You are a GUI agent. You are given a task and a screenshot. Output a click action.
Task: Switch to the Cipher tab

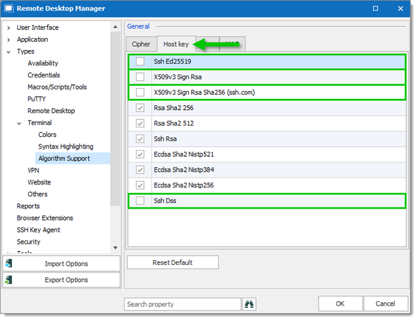[141, 44]
